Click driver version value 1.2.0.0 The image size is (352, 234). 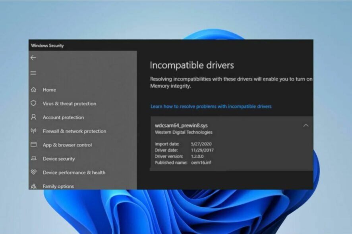(197, 156)
